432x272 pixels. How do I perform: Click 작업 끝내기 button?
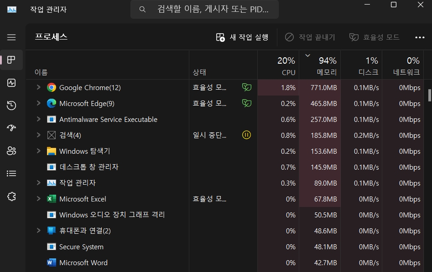310,37
